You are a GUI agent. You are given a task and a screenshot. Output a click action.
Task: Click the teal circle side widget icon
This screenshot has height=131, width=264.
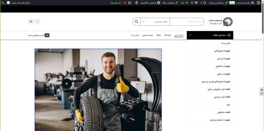coord(262,93)
